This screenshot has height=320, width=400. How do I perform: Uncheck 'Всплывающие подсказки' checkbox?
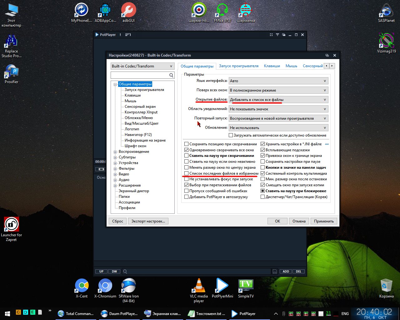tap(263, 150)
